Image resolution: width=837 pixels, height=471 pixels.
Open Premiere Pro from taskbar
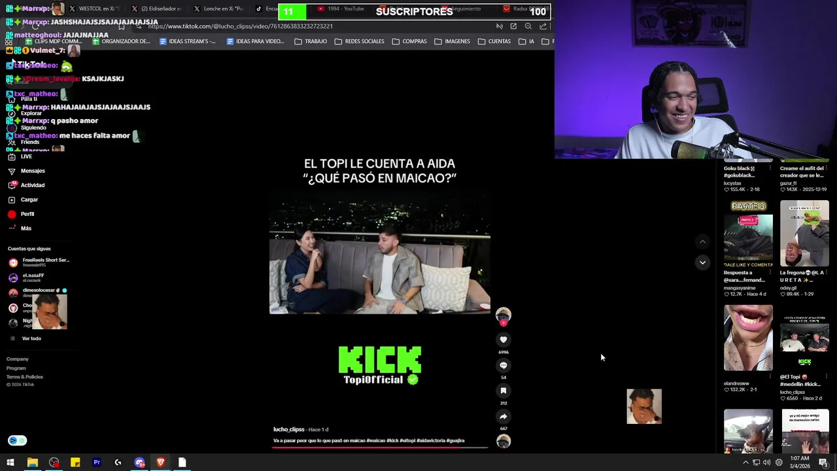click(97, 462)
